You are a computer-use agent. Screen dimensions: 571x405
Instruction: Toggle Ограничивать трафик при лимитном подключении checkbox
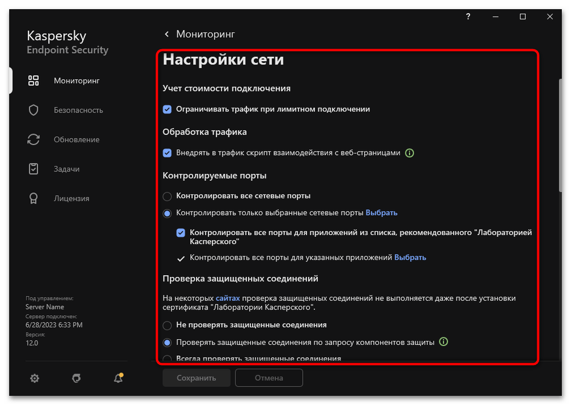coord(167,109)
